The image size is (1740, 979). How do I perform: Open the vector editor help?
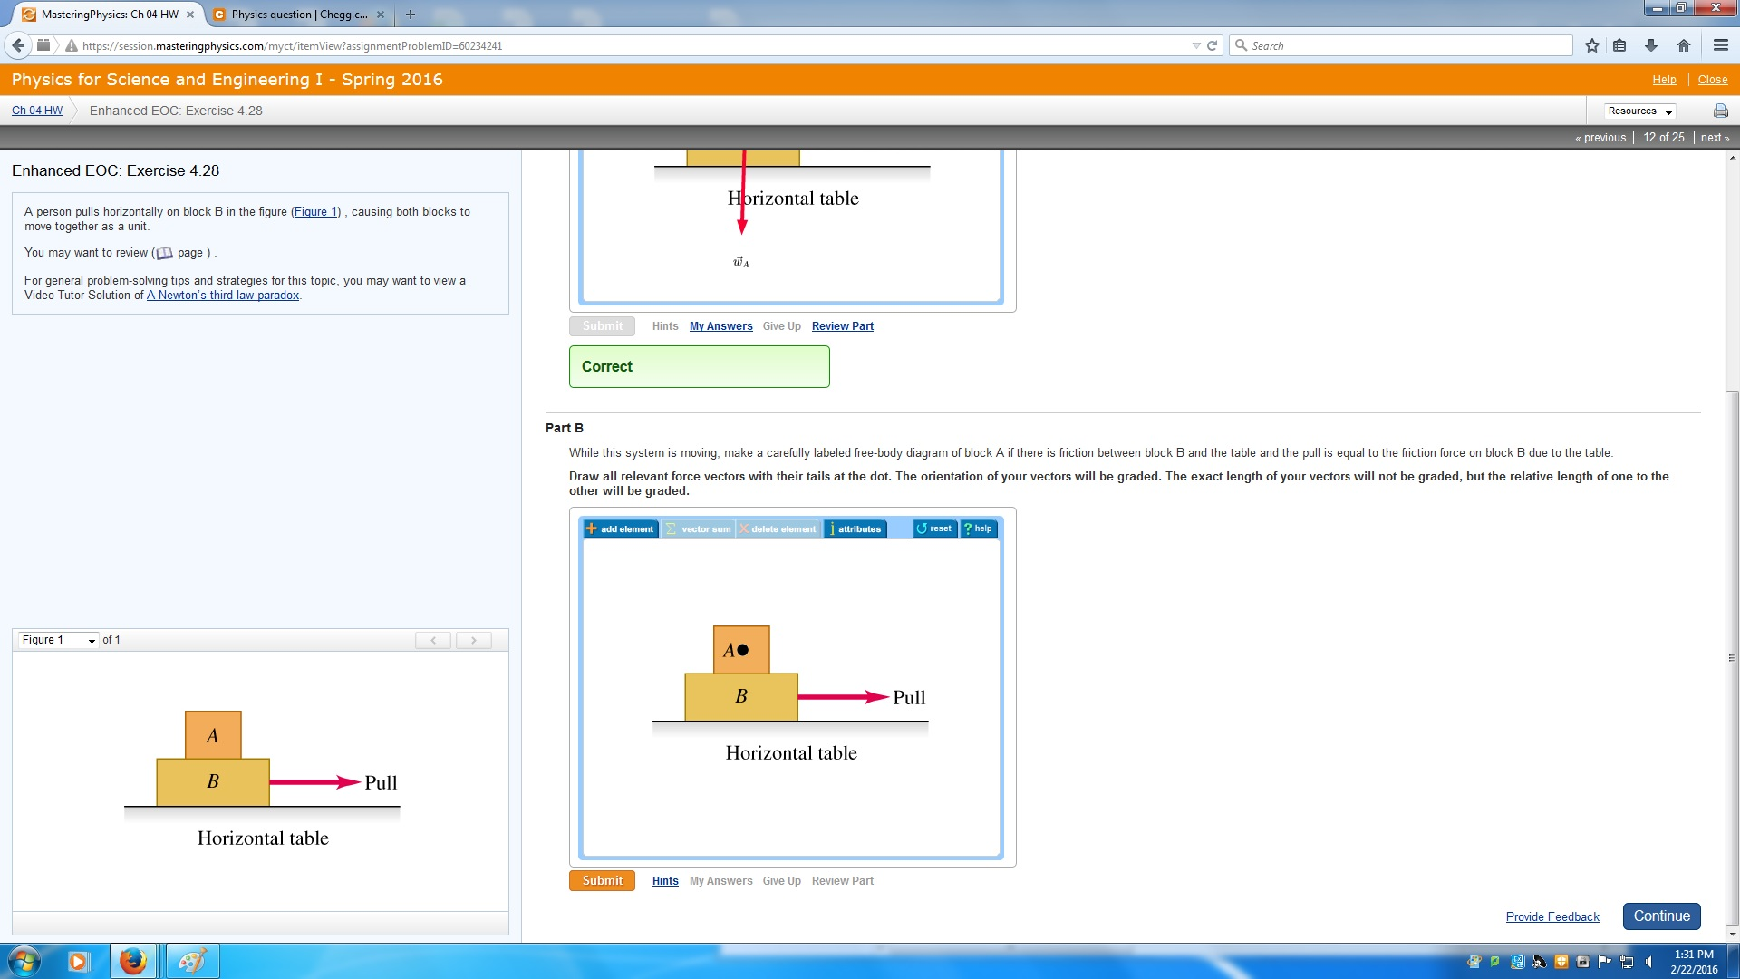[x=978, y=528]
